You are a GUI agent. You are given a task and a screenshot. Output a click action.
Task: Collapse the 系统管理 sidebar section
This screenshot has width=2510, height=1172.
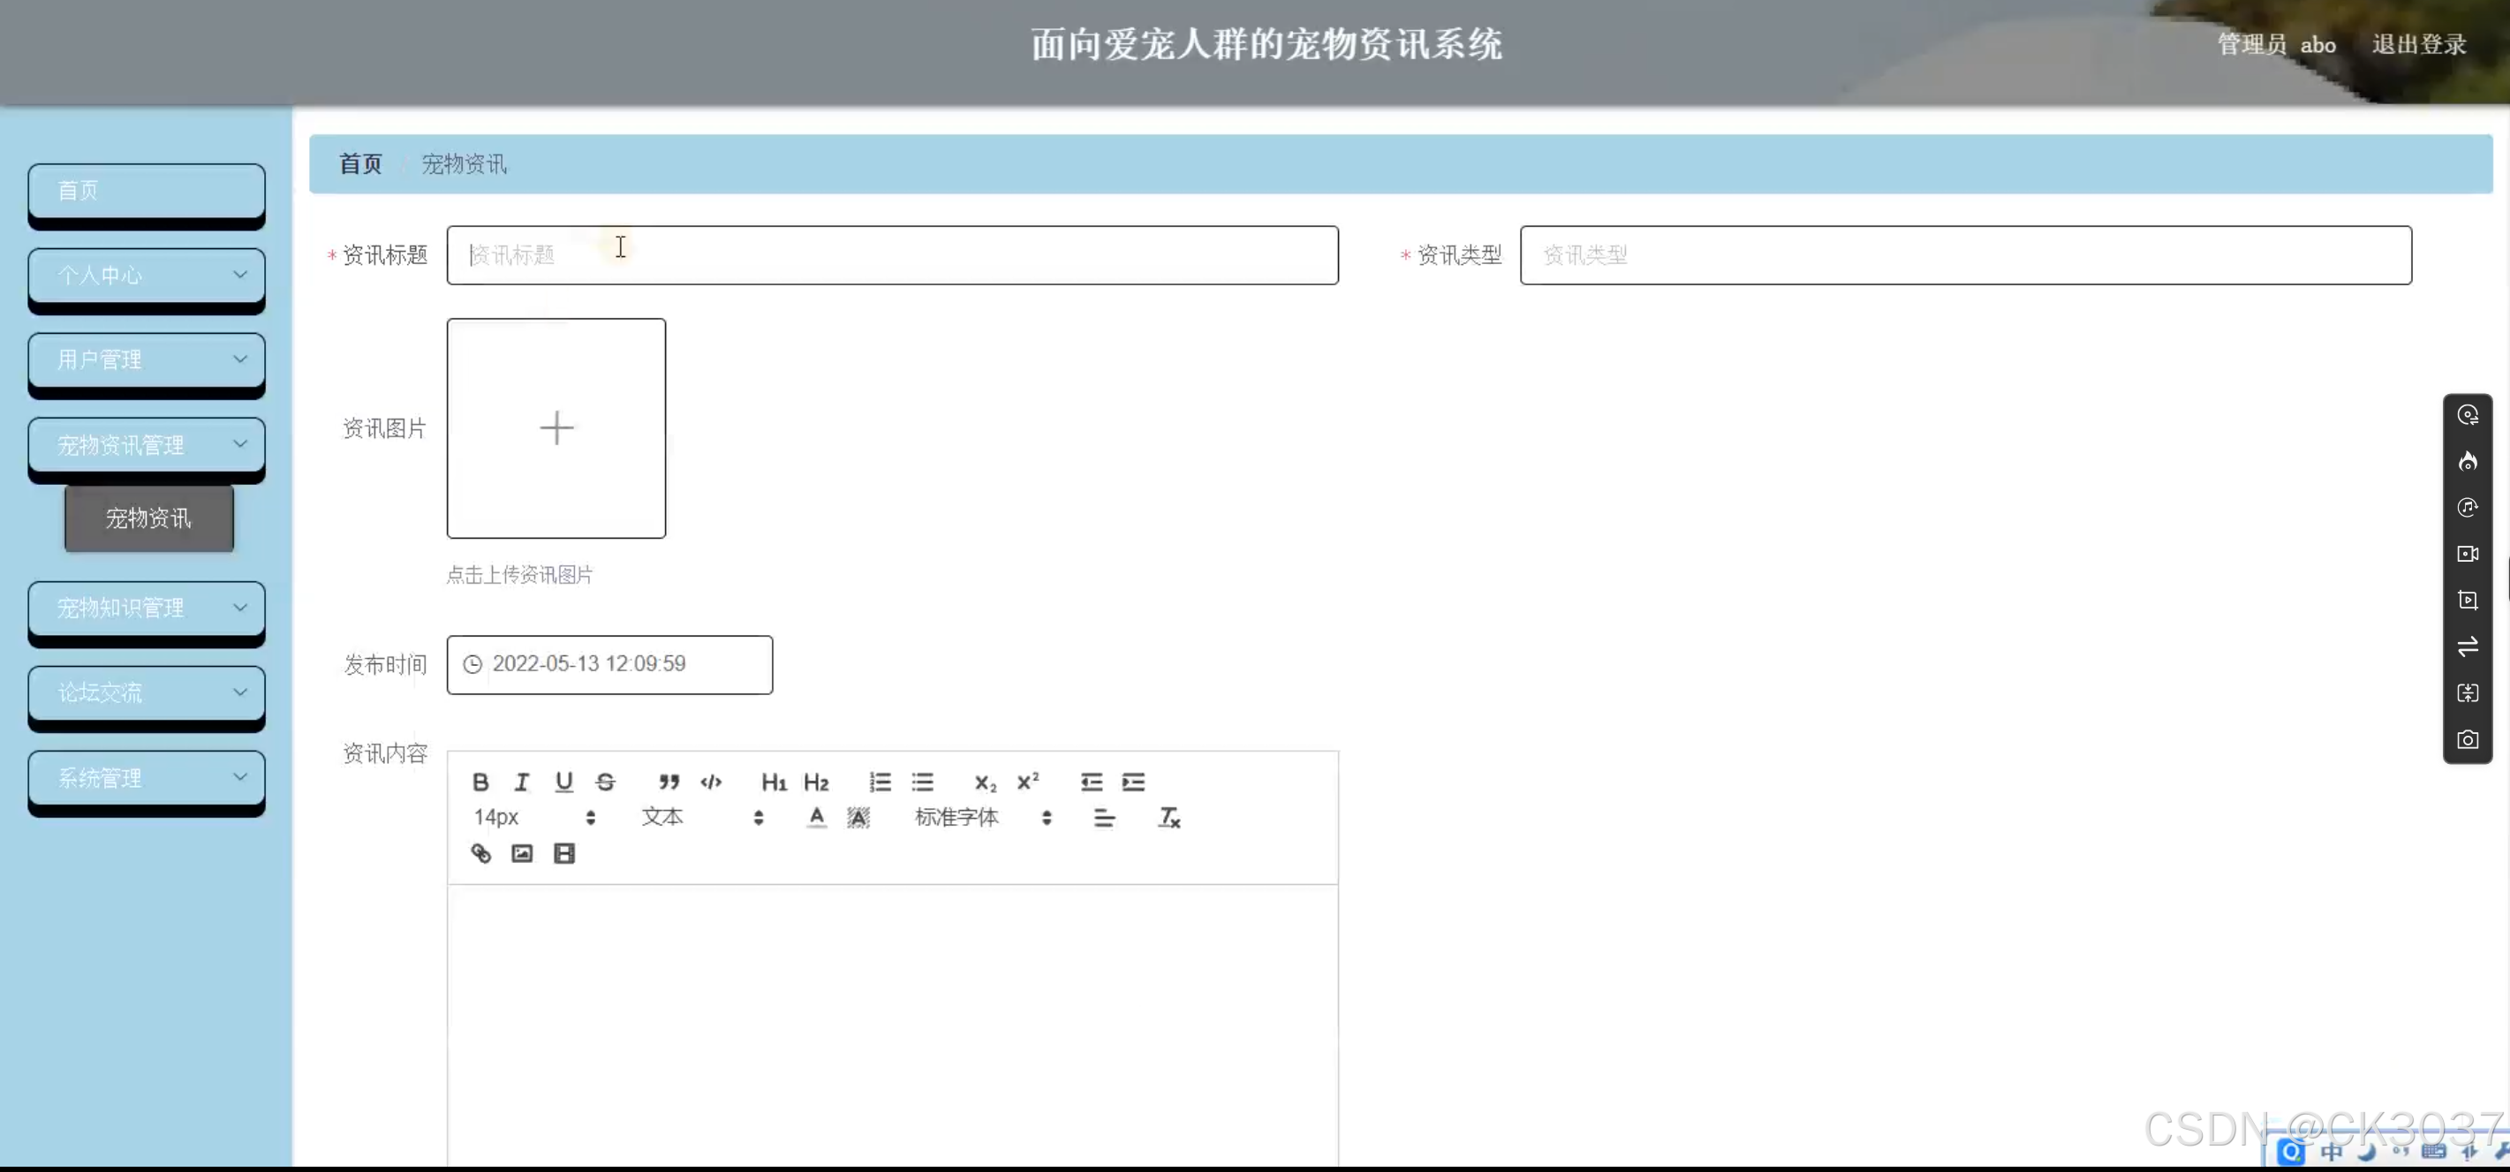146,777
